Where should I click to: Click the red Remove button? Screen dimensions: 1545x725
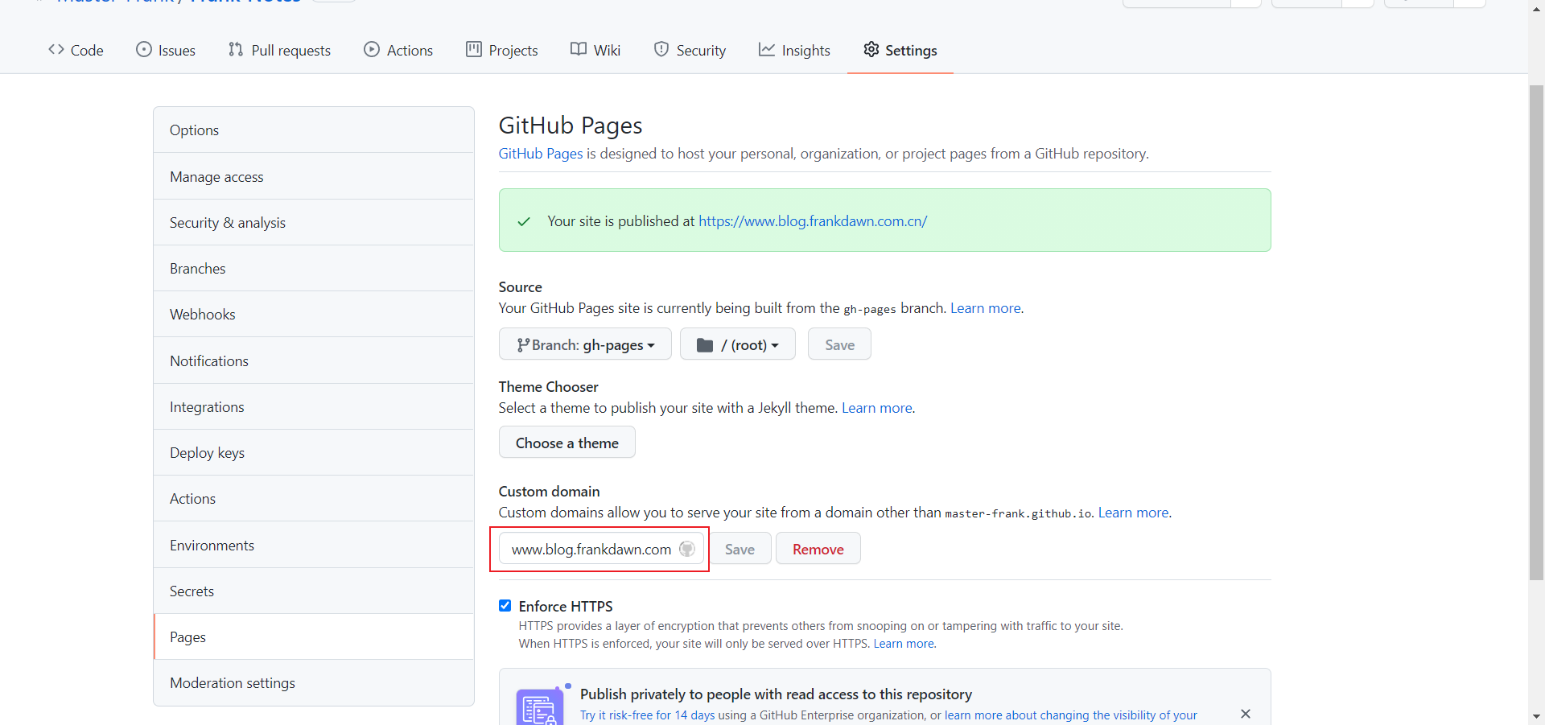pyautogui.click(x=818, y=549)
